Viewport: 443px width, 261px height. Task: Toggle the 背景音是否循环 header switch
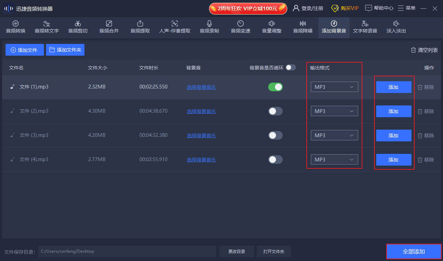(291, 68)
